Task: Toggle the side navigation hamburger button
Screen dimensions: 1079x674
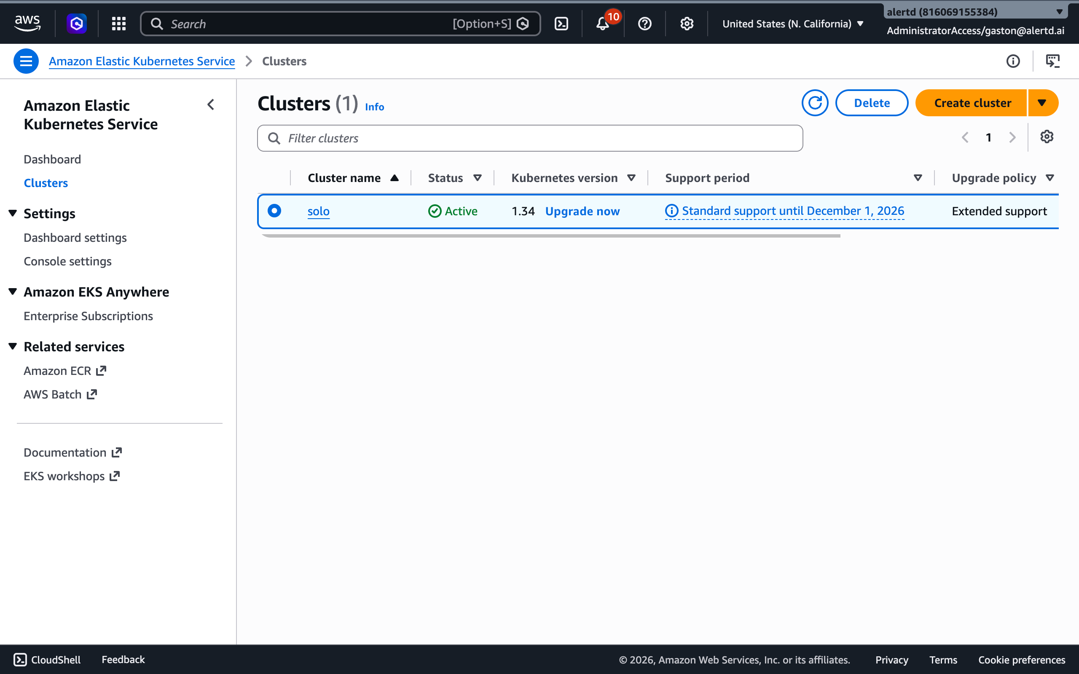Action: pyautogui.click(x=26, y=61)
